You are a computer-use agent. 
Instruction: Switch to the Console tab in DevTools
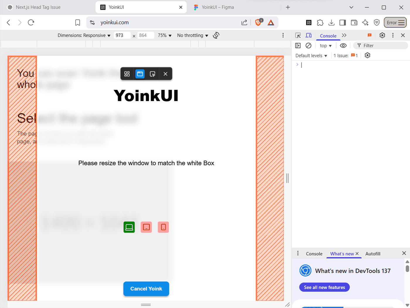328,36
